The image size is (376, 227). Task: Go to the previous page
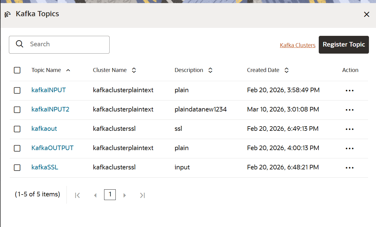[x=95, y=195]
